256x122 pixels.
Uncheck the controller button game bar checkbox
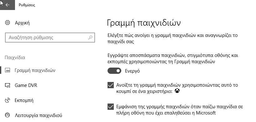point(111,85)
